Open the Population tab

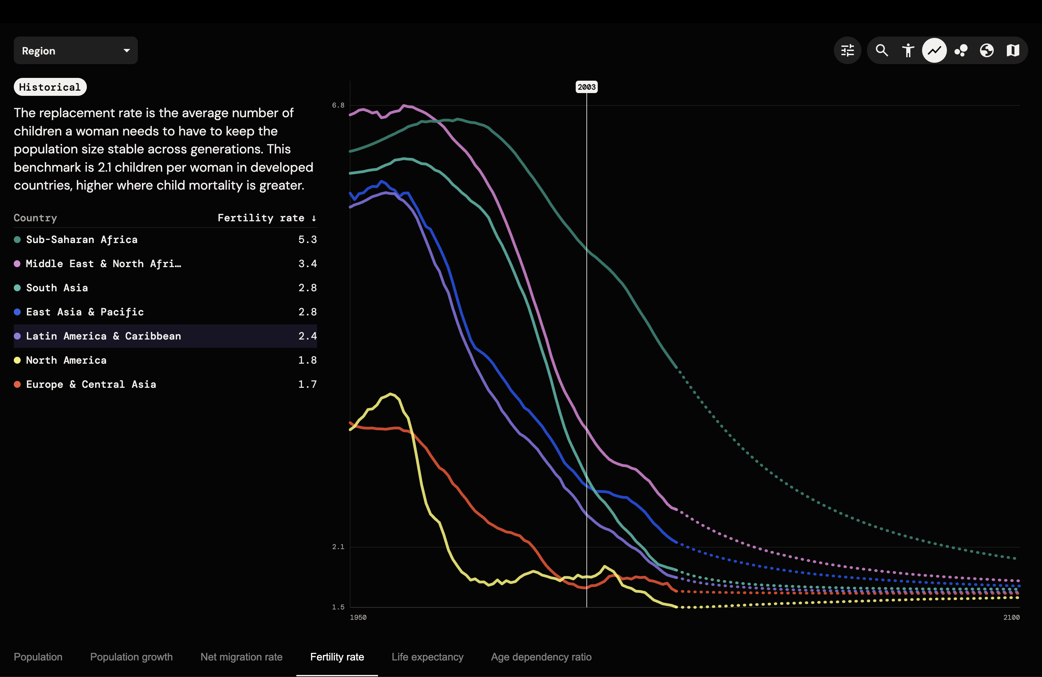point(38,657)
